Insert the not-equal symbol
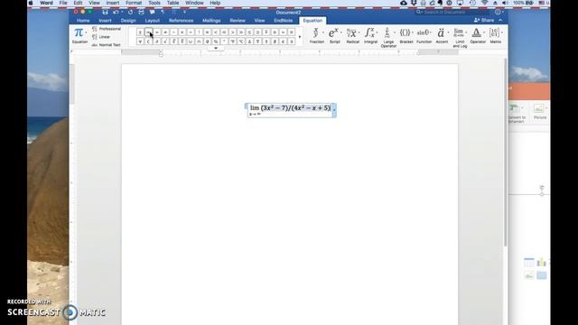 (x=165, y=32)
